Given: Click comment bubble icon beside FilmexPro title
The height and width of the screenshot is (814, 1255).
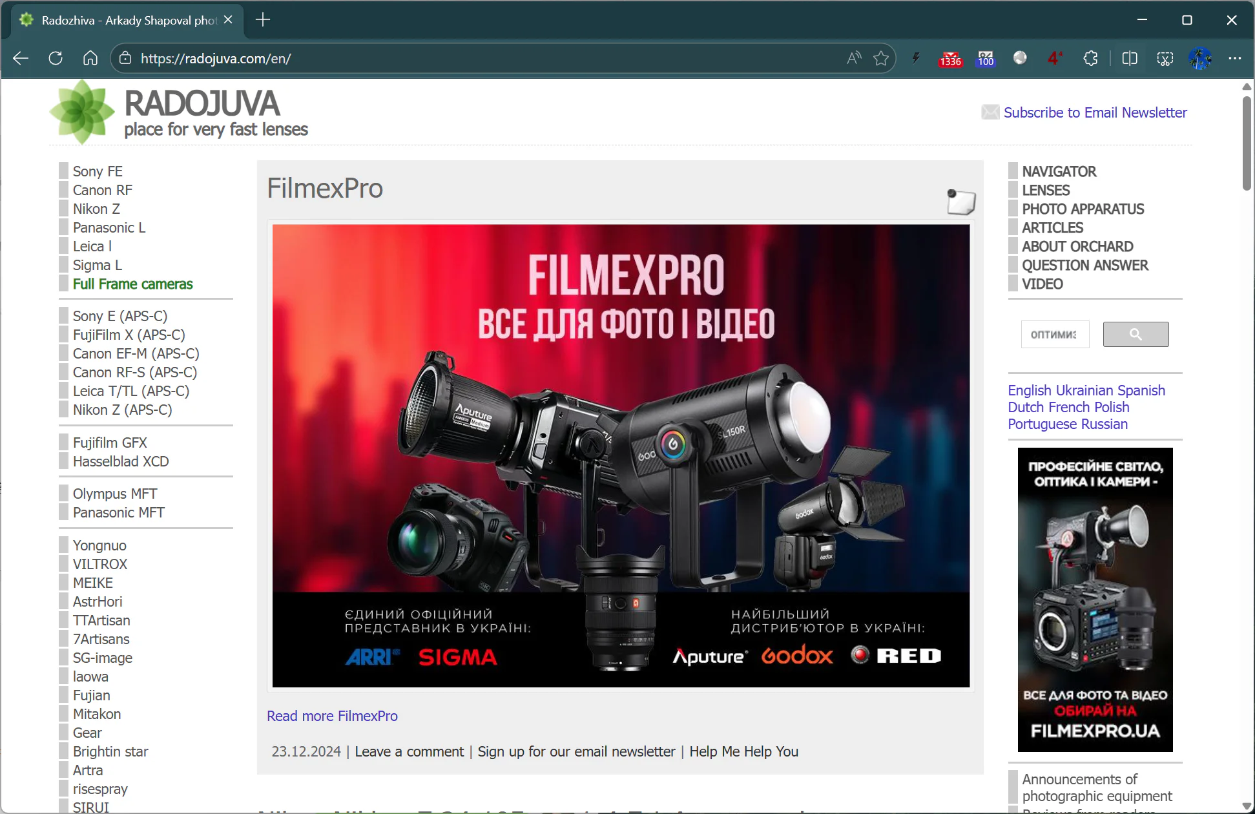Looking at the screenshot, I should [x=960, y=202].
